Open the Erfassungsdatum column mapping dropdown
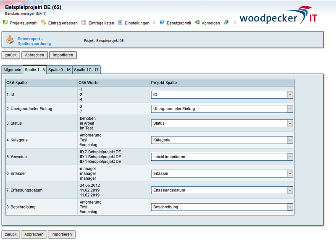 [x=290, y=190]
